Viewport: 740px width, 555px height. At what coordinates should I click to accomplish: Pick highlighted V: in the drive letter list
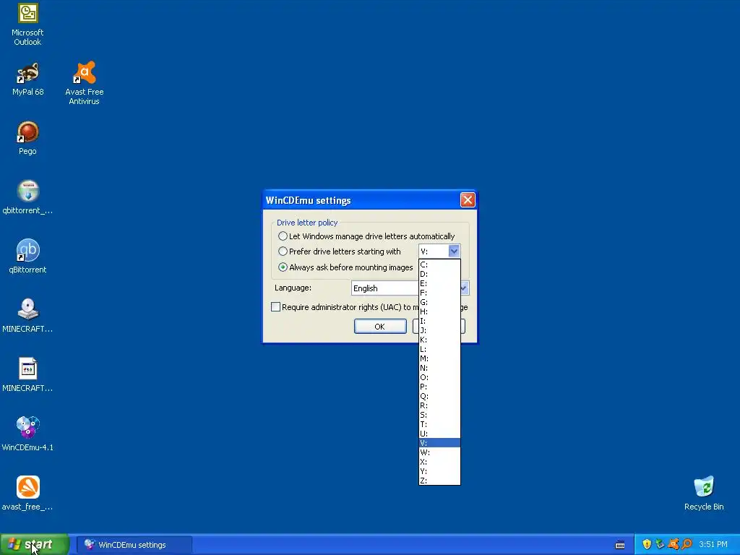pos(439,443)
